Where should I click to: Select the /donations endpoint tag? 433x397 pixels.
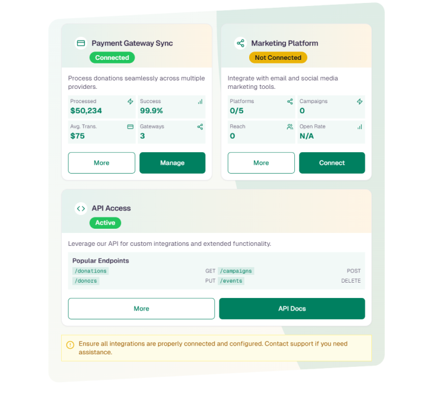click(x=90, y=271)
